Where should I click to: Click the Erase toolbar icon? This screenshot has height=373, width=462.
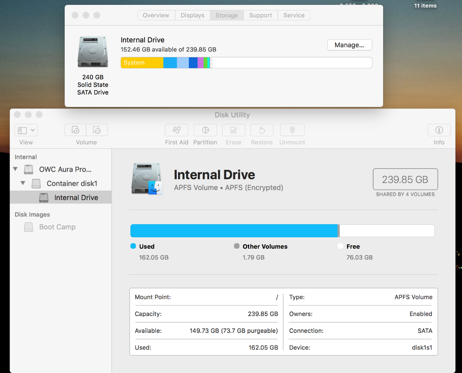point(233,130)
